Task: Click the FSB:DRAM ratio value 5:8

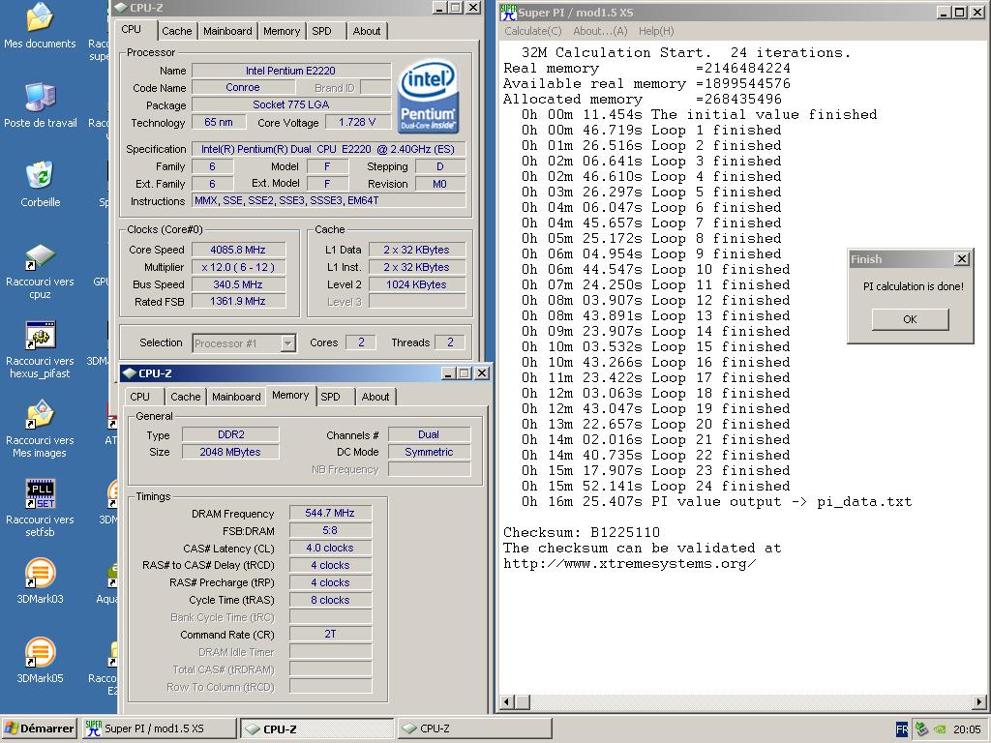Action: [x=330, y=531]
